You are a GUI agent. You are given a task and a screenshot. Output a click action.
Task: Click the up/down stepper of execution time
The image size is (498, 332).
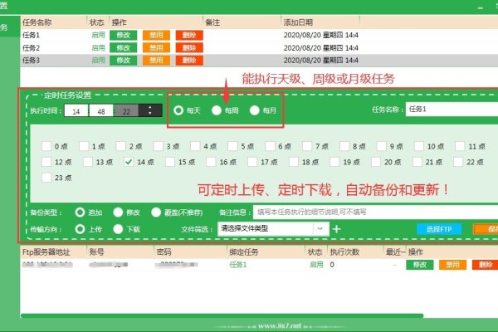150,110
